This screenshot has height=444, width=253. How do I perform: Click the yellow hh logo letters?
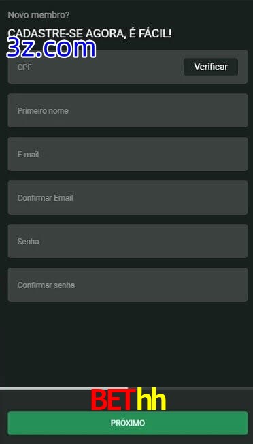pos(151,400)
